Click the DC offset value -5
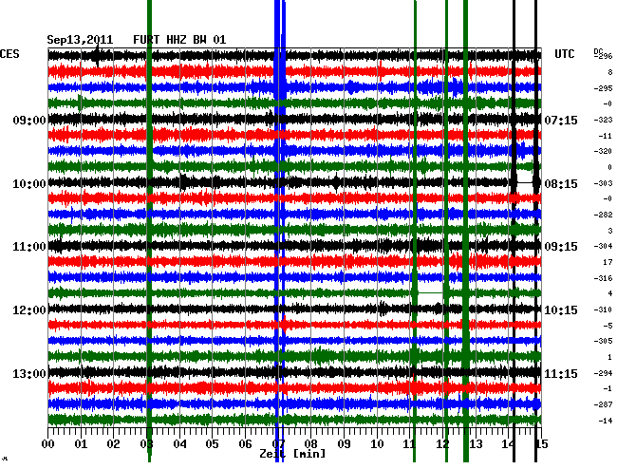The height and width of the screenshot is (469, 617). click(x=608, y=326)
